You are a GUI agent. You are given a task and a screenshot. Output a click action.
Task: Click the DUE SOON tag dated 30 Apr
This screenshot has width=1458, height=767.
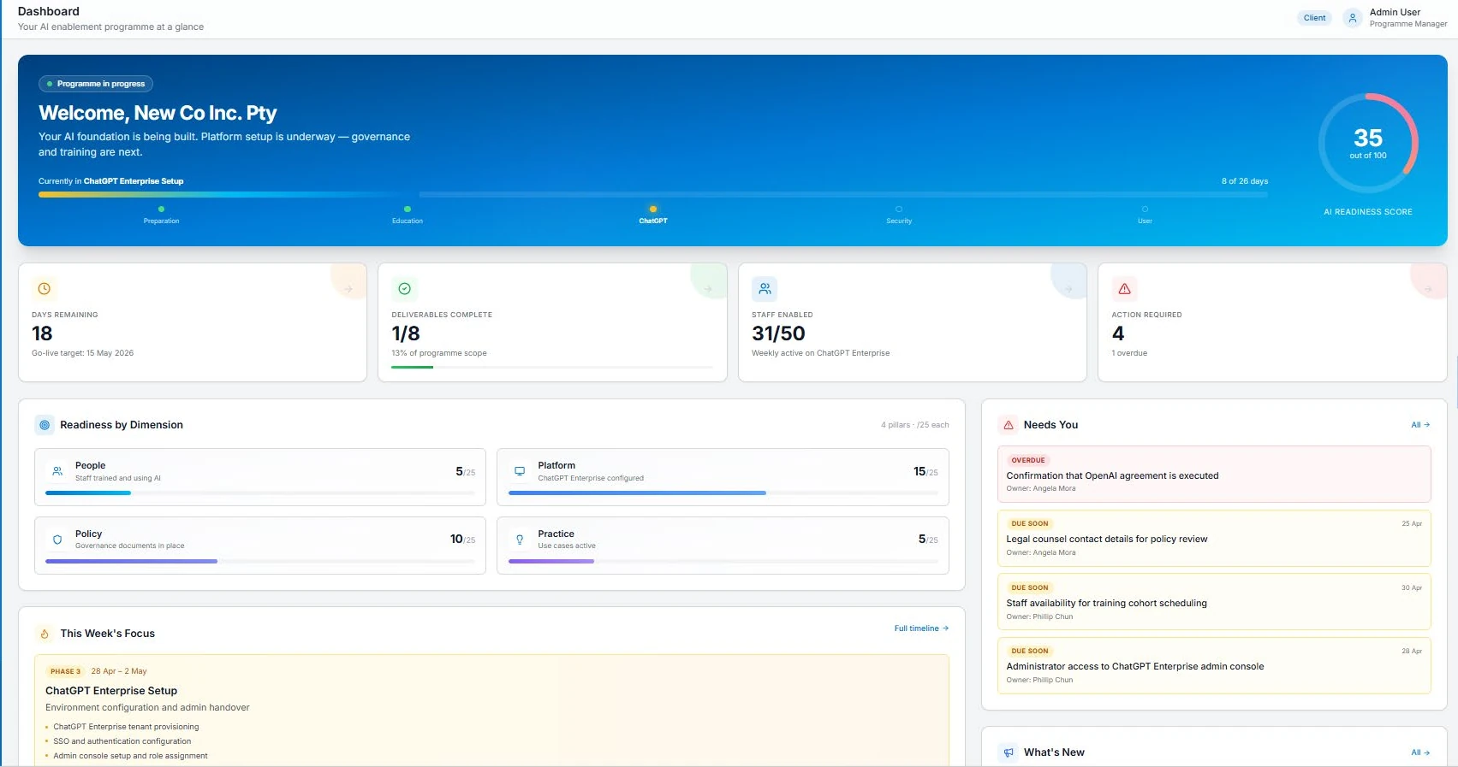pos(1030,587)
